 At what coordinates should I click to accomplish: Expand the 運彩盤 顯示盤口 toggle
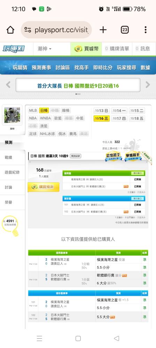(138, 198)
